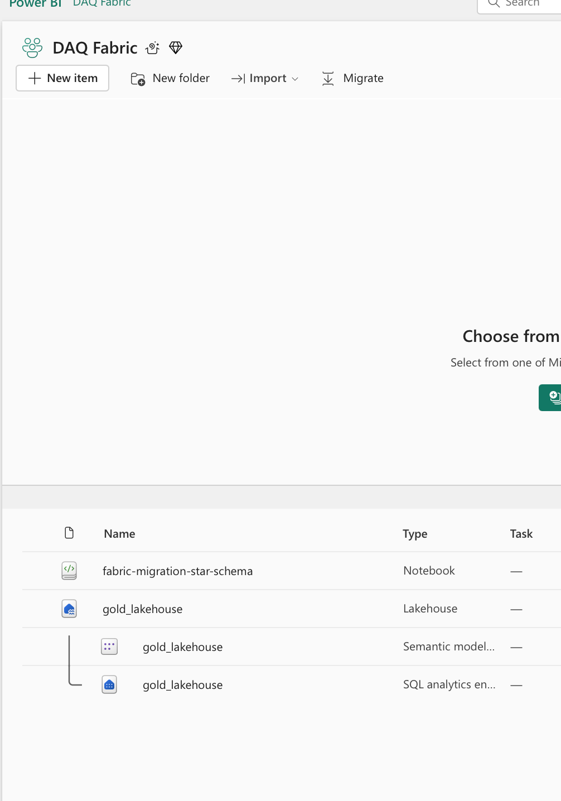Click the Search box at top
The width and height of the screenshot is (561, 801).
pyautogui.click(x=520, y=4)
